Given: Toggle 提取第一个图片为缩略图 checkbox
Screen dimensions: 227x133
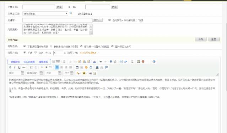Looking at the screenshot, I should (81, 46).
